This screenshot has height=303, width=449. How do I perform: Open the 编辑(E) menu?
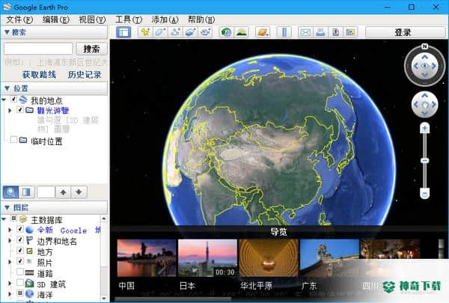pos(56,19)
